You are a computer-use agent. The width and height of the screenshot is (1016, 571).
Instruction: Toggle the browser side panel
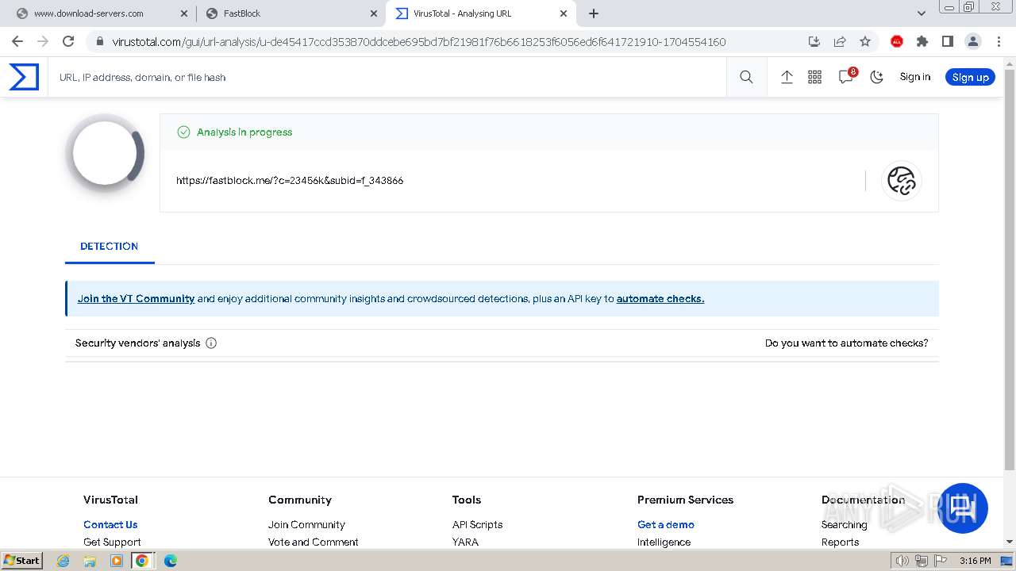(947, 41)
